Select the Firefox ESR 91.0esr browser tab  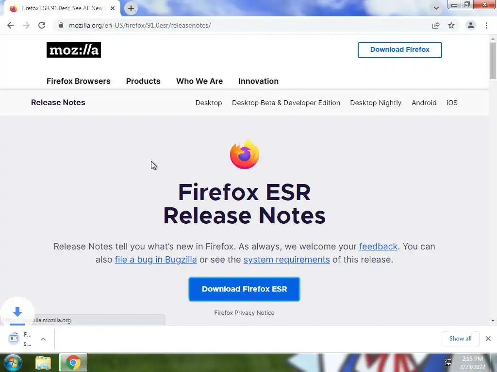click(x=62, y=8)
